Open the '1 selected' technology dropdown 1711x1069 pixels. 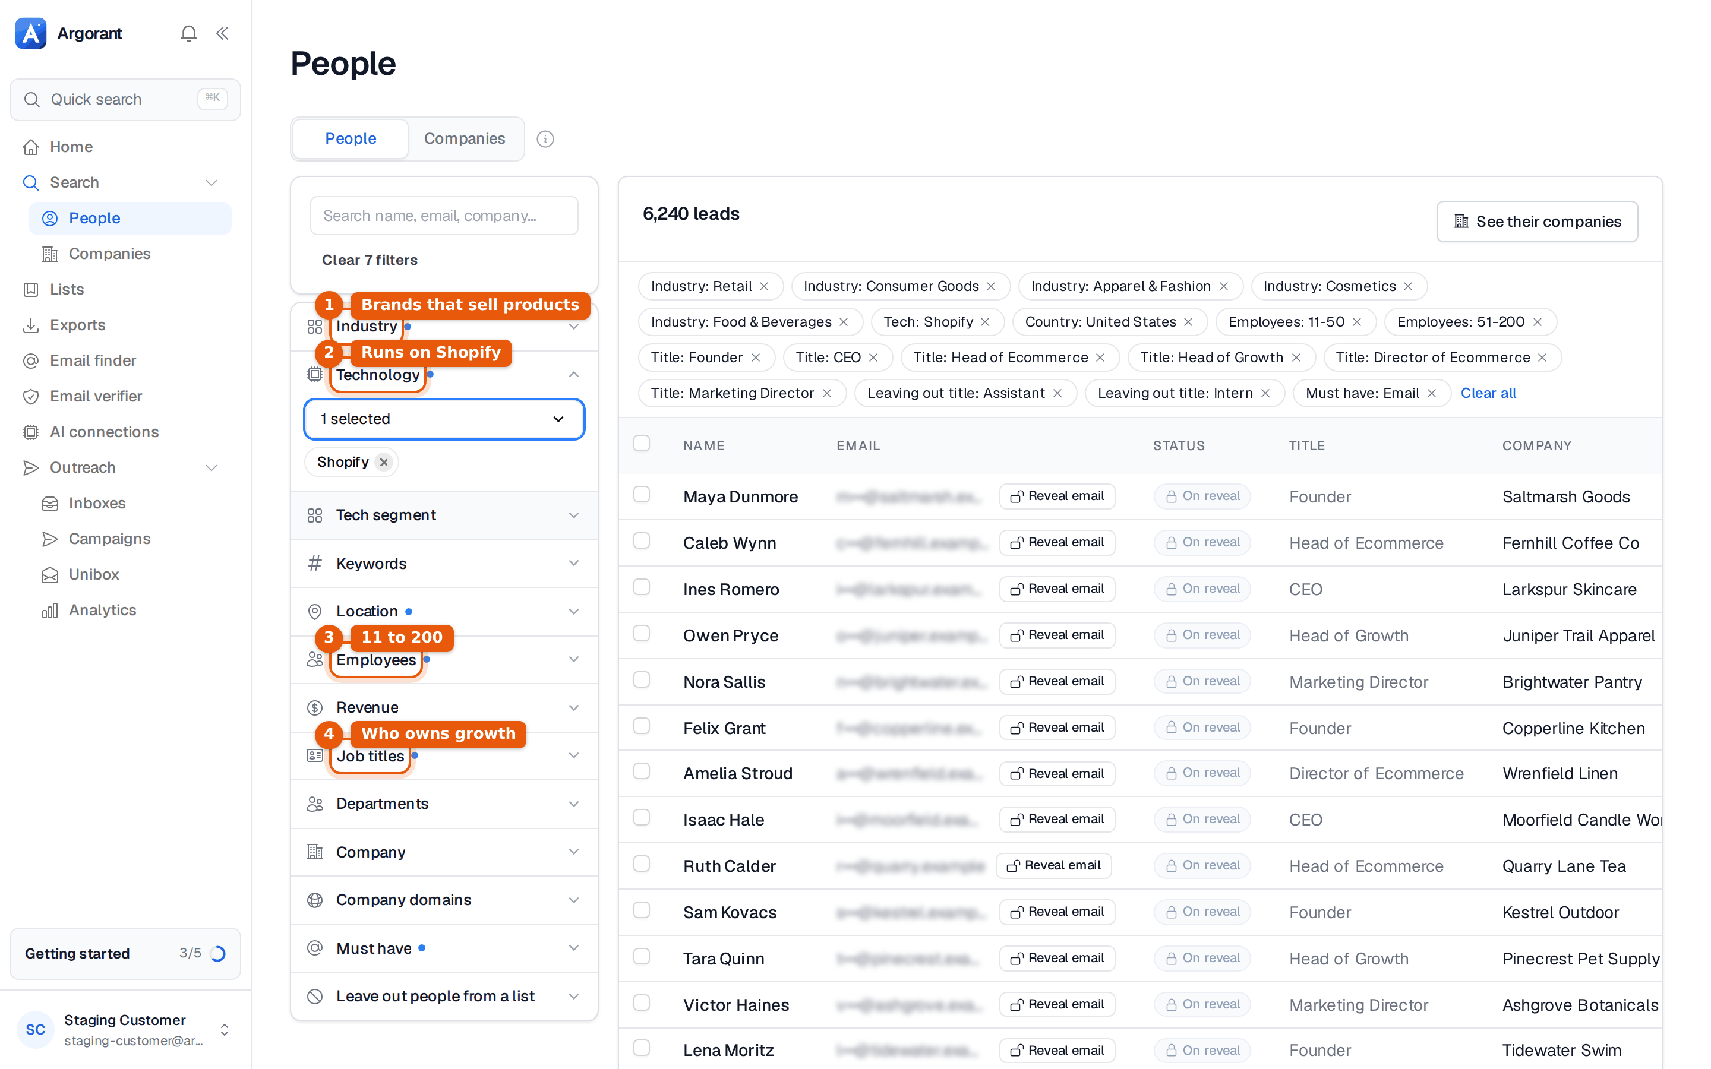click(444, 419)
